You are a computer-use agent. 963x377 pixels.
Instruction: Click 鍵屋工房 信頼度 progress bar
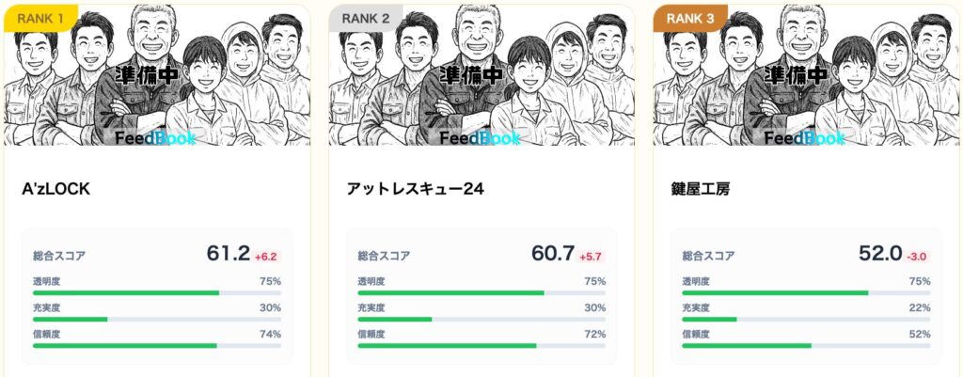[806, 345]
